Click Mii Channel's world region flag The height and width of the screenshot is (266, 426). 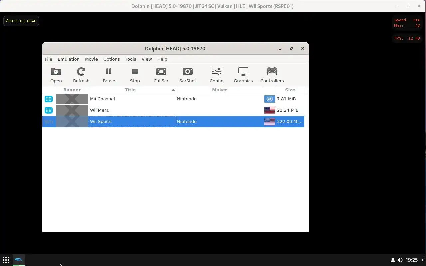[x=270, y=99]
